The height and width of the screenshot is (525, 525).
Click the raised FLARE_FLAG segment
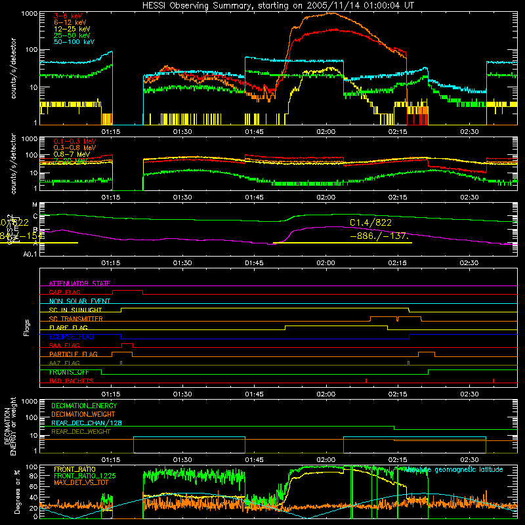coord(336,325)
